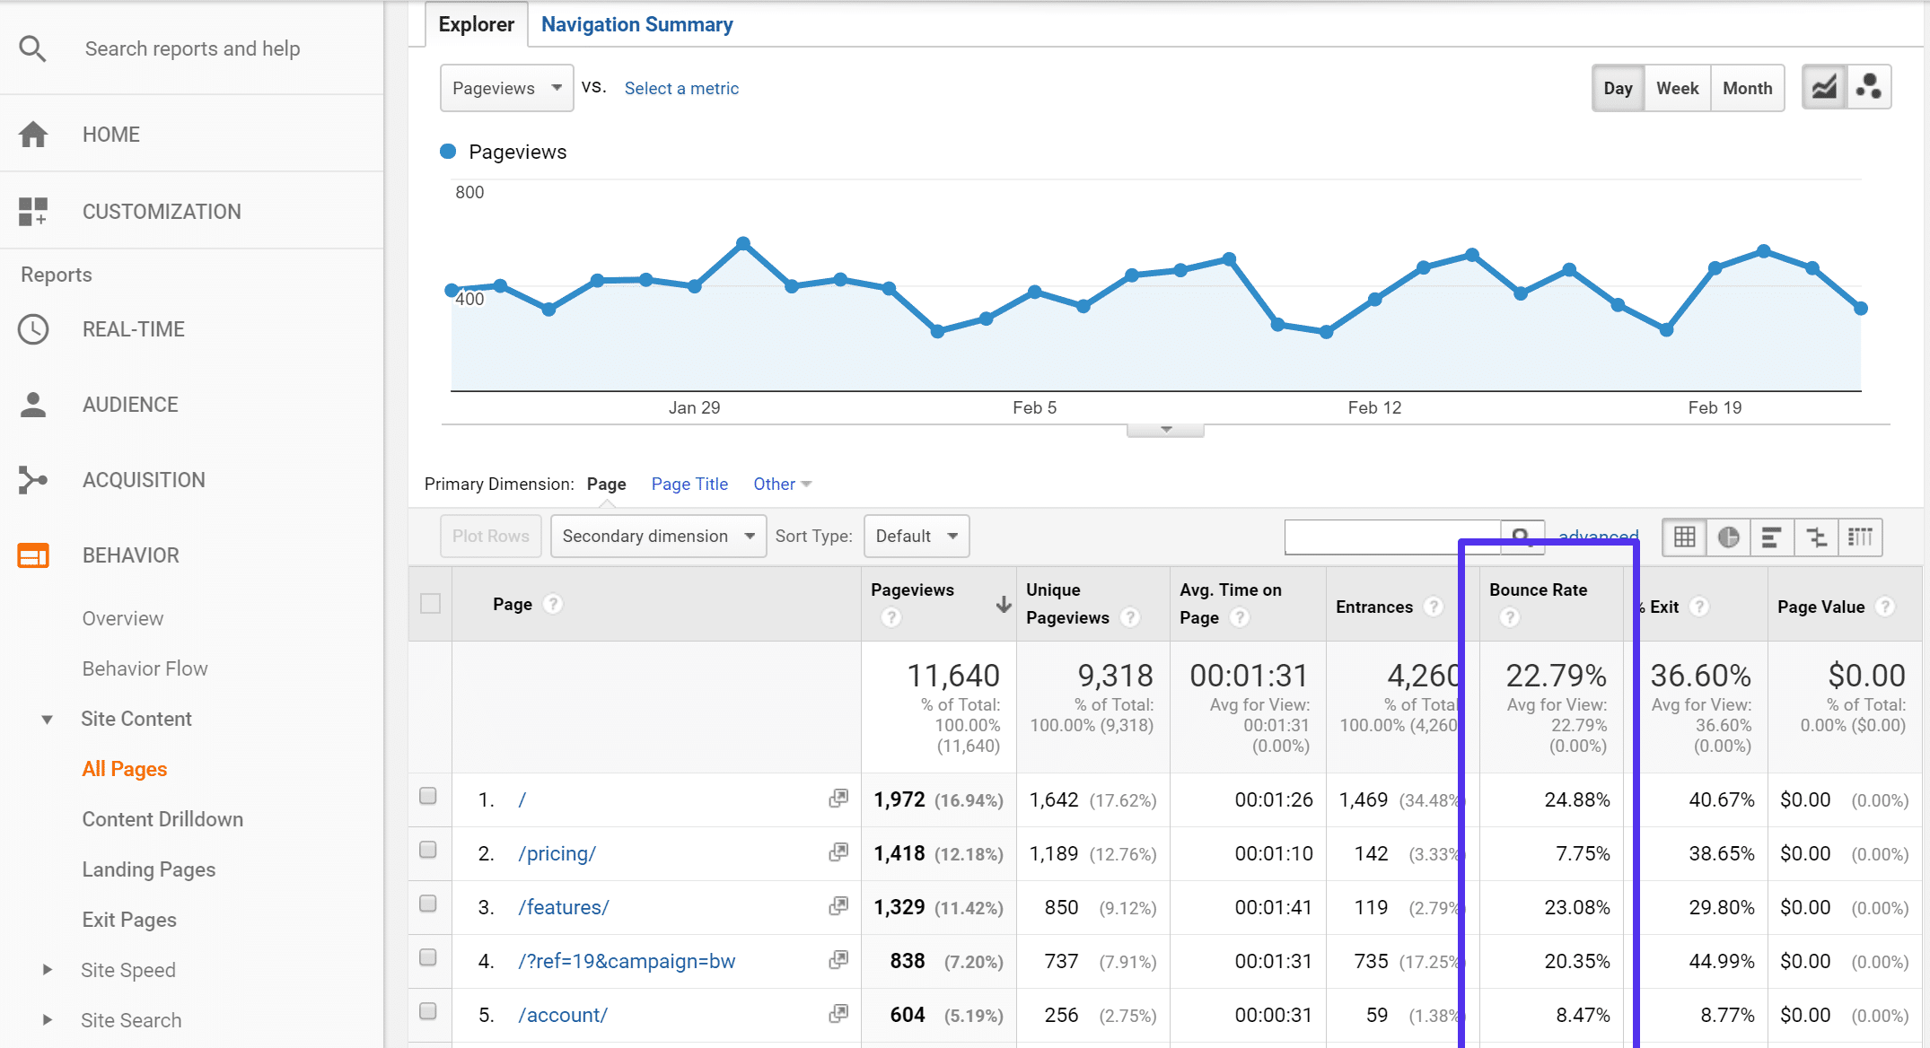This screenshot has height=1048, width=1930.
Task: Click the Page Title dimension link
Action: point(689,484)
